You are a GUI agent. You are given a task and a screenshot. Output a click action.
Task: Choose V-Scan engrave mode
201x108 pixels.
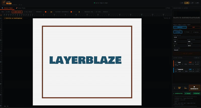pyautogui.click(x=187, y=32)
